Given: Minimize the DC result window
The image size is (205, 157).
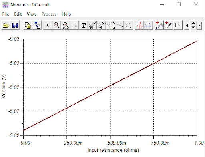Looking at the screenshot, I should [x=162, y=5].
